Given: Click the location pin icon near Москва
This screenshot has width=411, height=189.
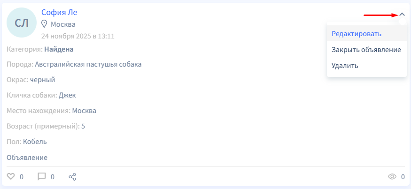Looking at the screenshot, I should point(44,24).
